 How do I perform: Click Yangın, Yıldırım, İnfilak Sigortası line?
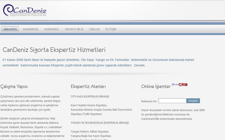(90, 132)
